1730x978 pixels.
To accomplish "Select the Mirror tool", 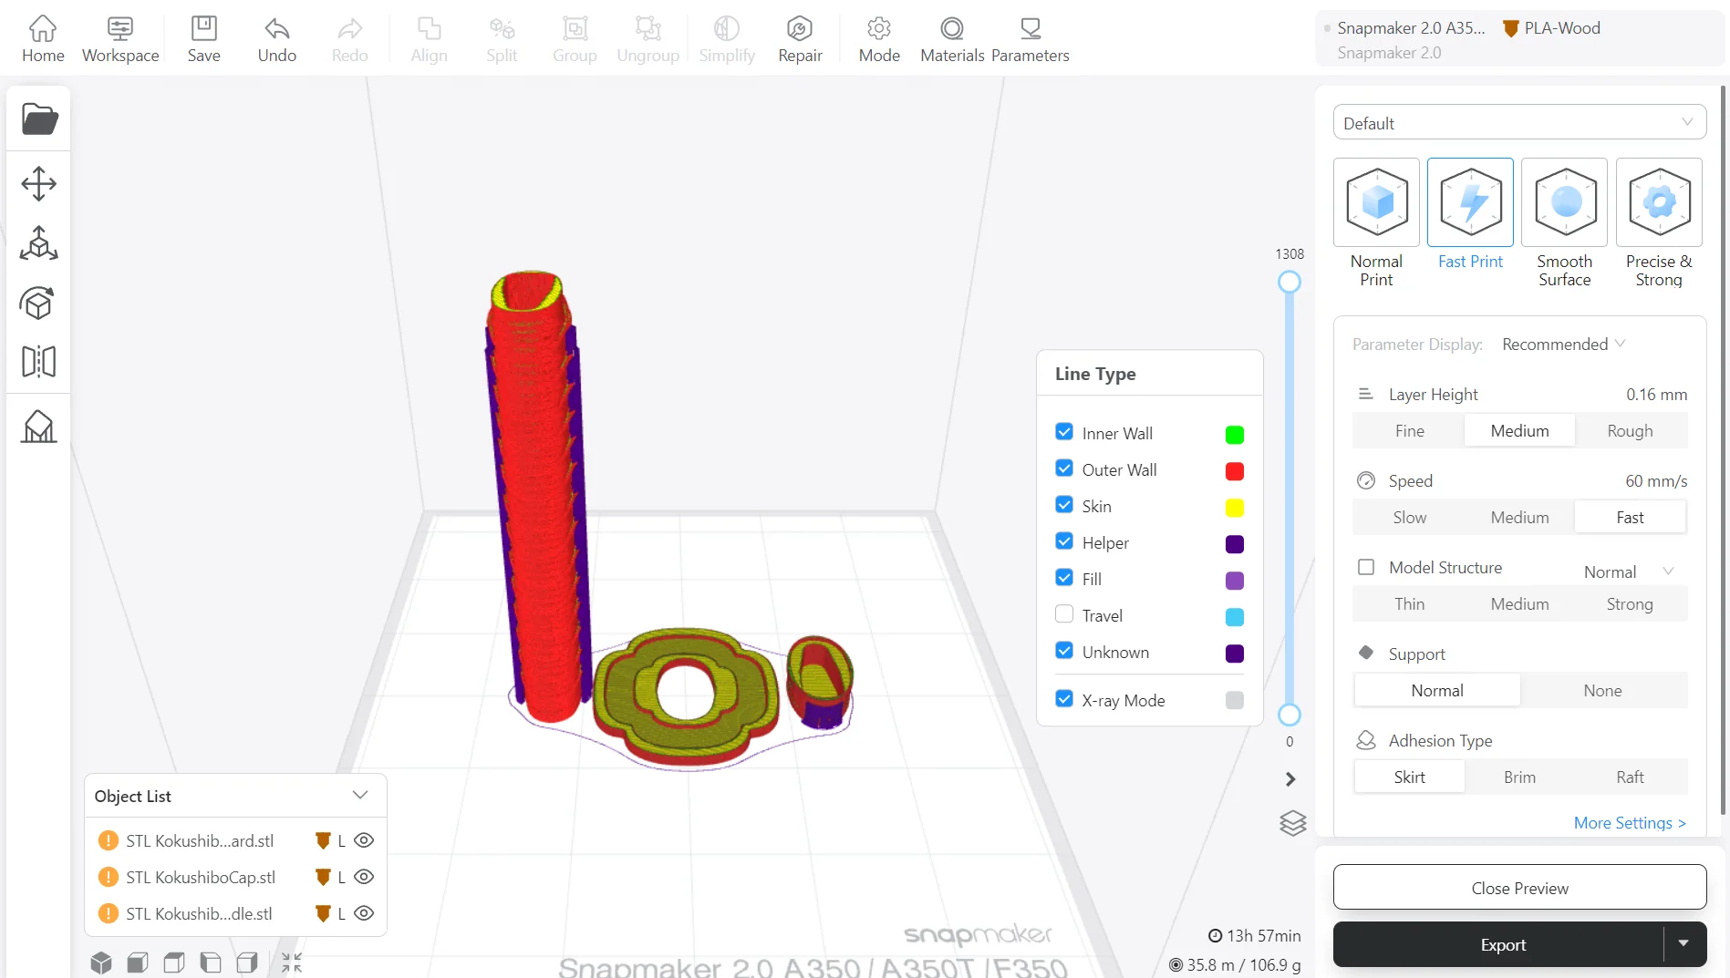I will click(x=39, y=361).
